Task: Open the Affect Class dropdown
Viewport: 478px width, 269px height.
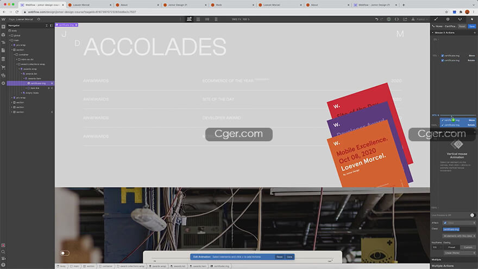Action: point(460,223)
